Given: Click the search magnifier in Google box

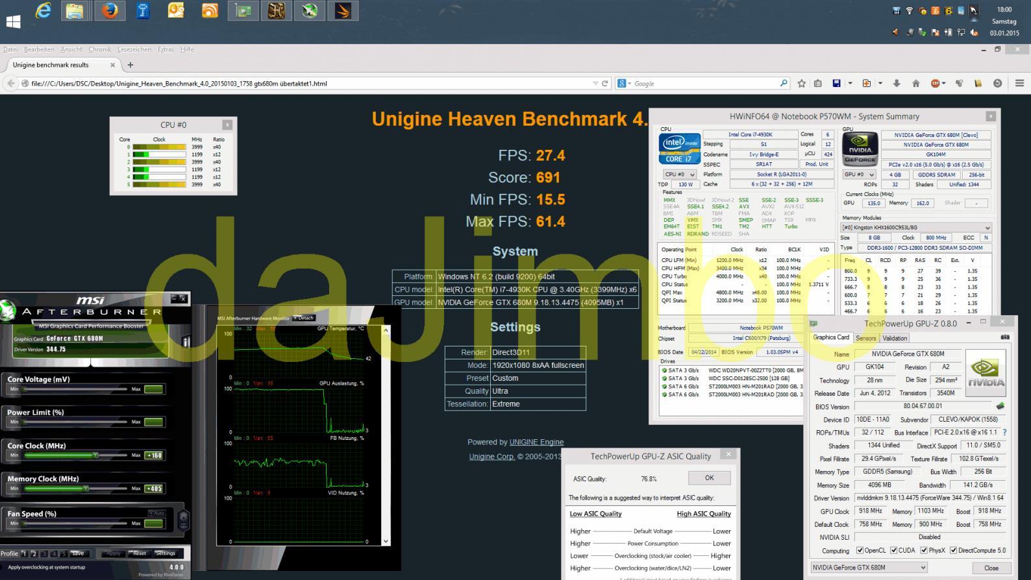Looking at the screenshot, I should pyautogui.click(x=784, y=83).
